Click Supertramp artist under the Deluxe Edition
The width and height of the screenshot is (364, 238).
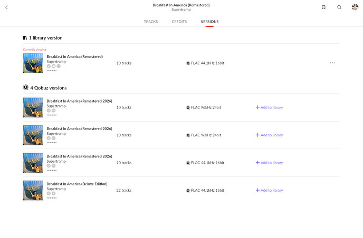tap(56, 189)
